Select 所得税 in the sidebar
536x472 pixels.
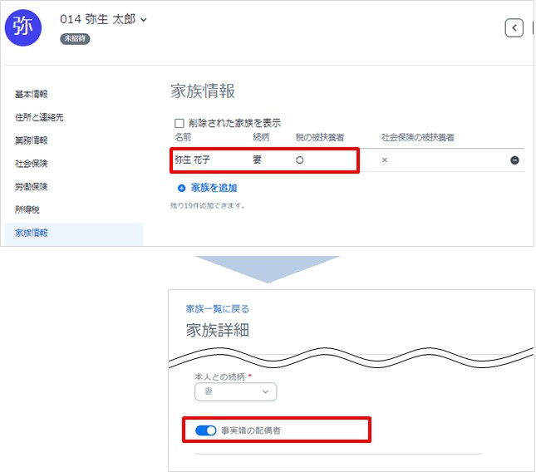[x=27, y=210]
